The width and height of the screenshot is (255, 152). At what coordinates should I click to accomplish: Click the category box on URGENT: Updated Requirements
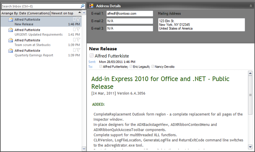click(74, 29)
